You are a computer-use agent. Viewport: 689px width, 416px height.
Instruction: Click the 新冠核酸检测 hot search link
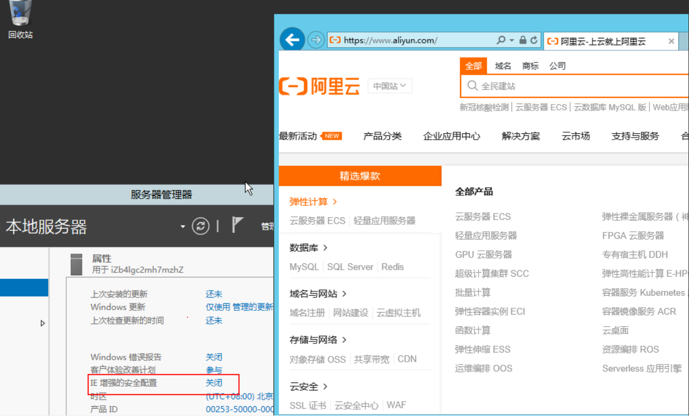(484, 107)
